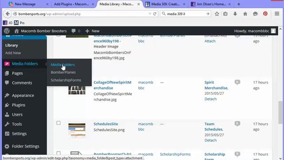The width and height of the screenshot is (284, 160).
Task: Open chat bubble toolbar icon
Action: [x=255, y=14]
